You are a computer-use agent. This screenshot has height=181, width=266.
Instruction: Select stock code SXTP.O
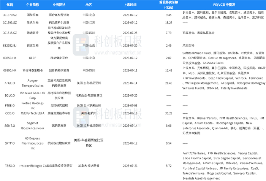10,143
